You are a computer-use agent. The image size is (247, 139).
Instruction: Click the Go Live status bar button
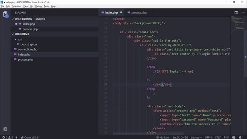pyautogui.click(x=162, y=137)
